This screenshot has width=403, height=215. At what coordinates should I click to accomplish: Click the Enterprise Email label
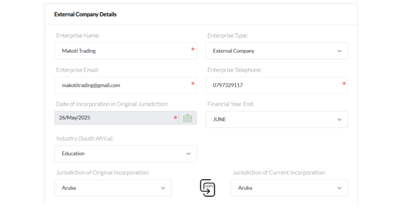tap(78, 70)
